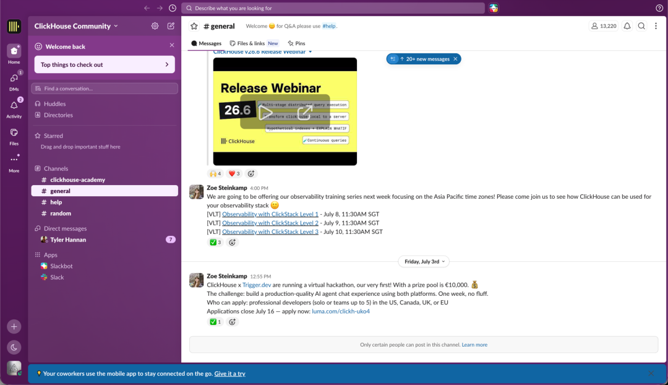The image size is (668, 385).
Task: Add reaction to the observability training message
Action: click(232, 242)
